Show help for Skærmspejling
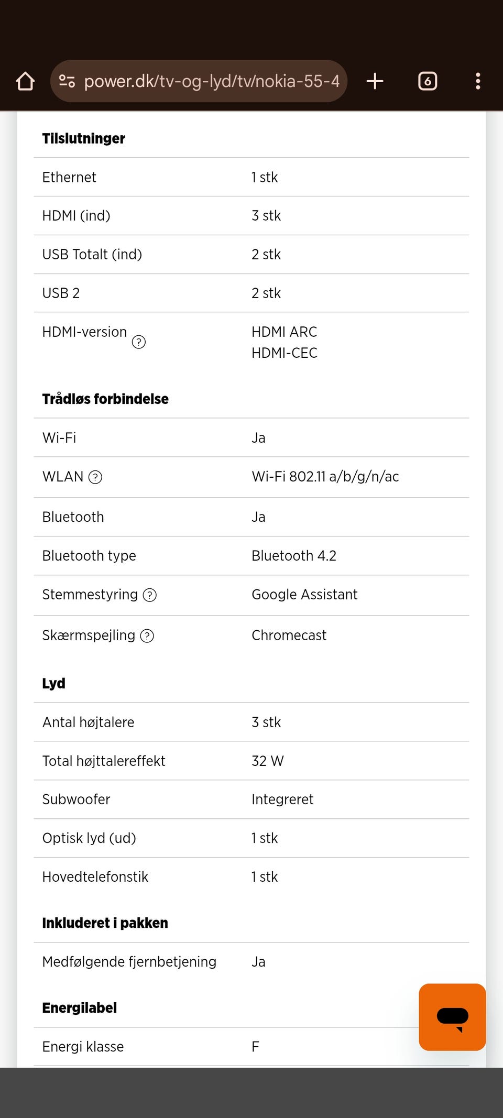The image size is (503, 1118). [x=147, y=636]
